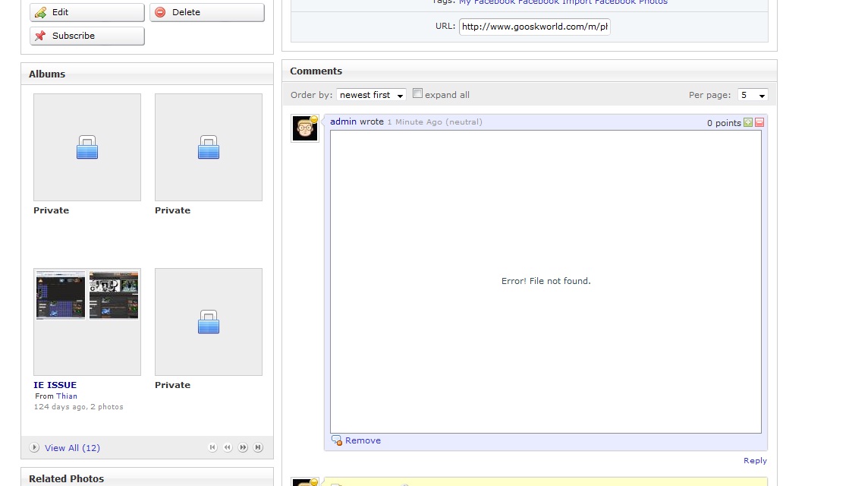This screenshot has height=486, width=849.
Task: Jump to last albums page
Action: point(258,448)
